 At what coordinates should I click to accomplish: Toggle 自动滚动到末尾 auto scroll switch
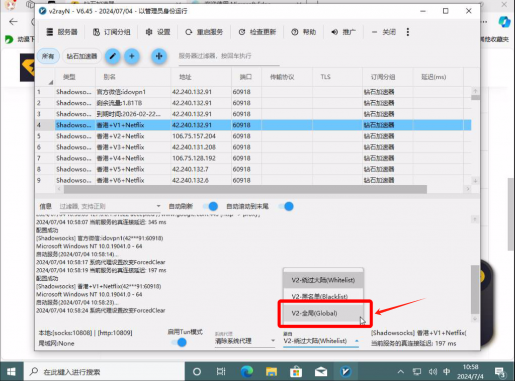286,206
